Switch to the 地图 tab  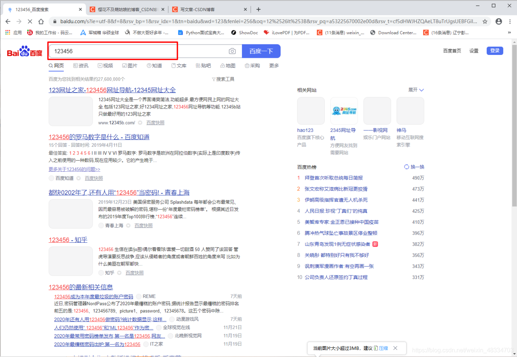[228, 66]
